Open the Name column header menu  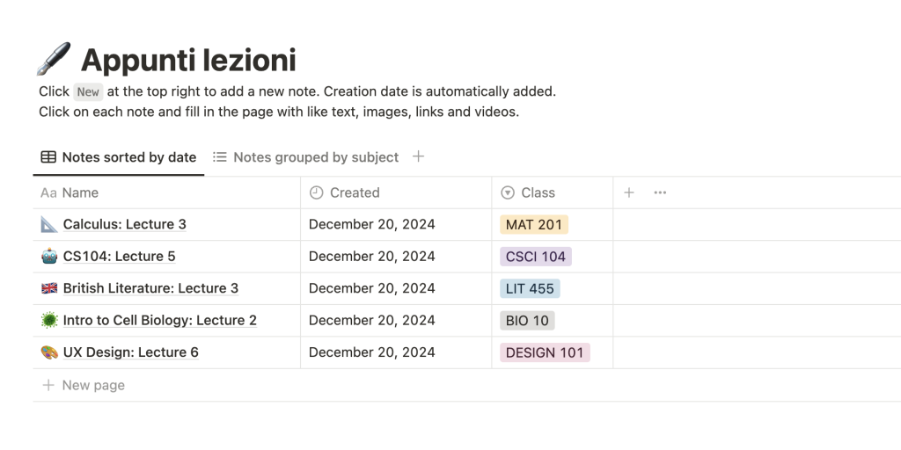[x=80, y=192]
